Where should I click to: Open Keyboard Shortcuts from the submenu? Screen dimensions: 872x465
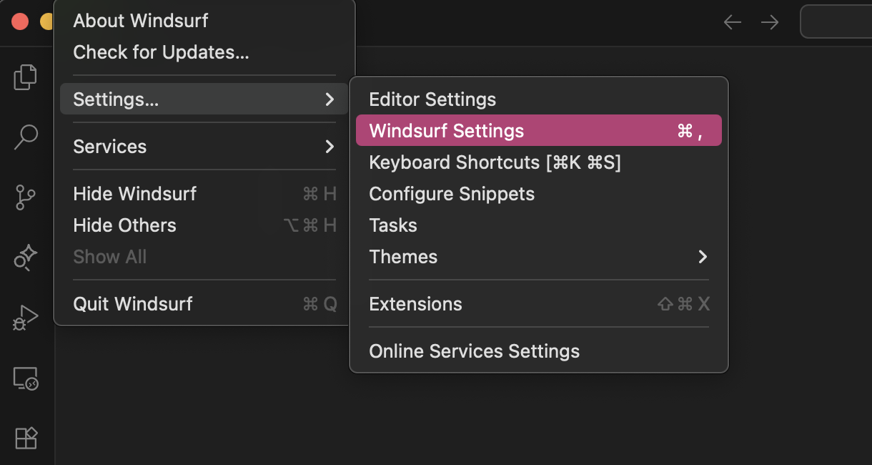tap(495, 162)
